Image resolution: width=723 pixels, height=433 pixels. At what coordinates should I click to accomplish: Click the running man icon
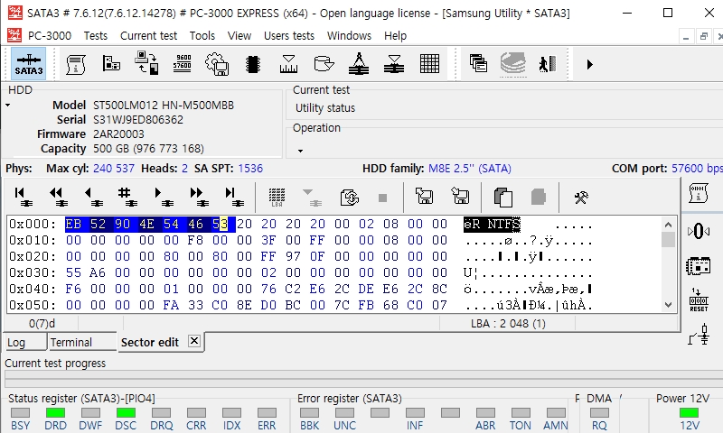pos(548,64)
